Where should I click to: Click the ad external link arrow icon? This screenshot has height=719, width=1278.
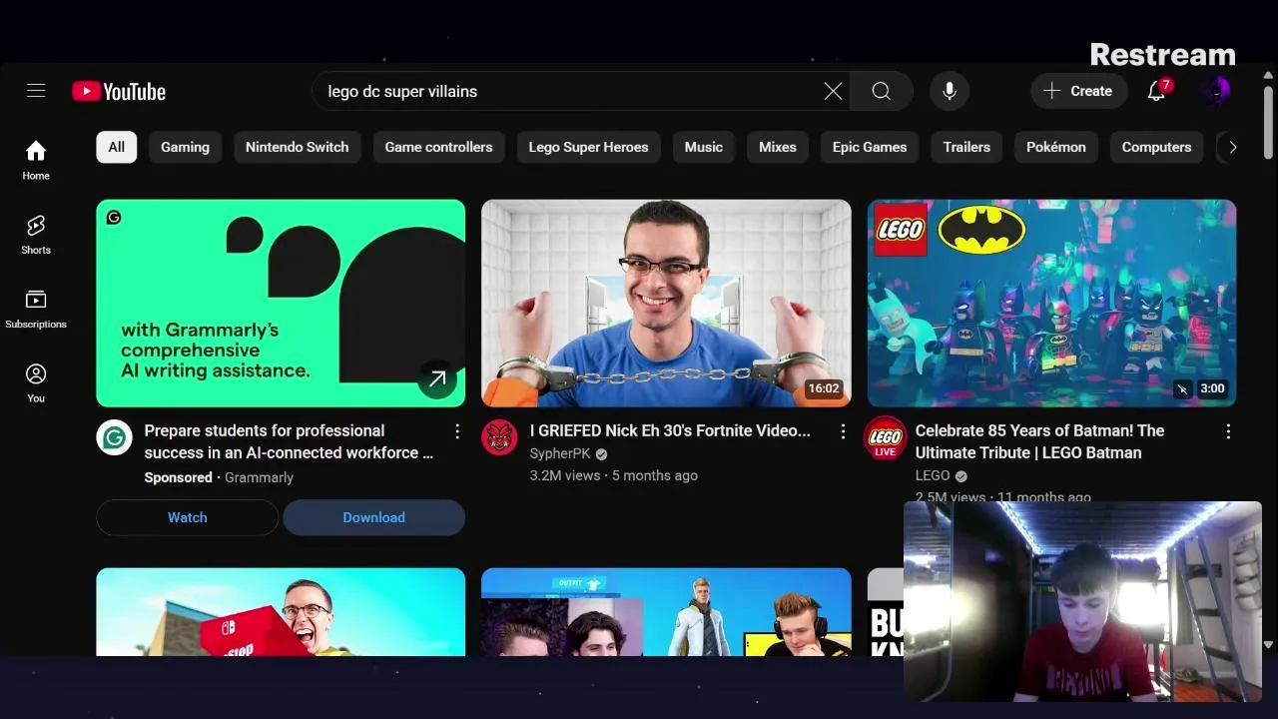437,378
